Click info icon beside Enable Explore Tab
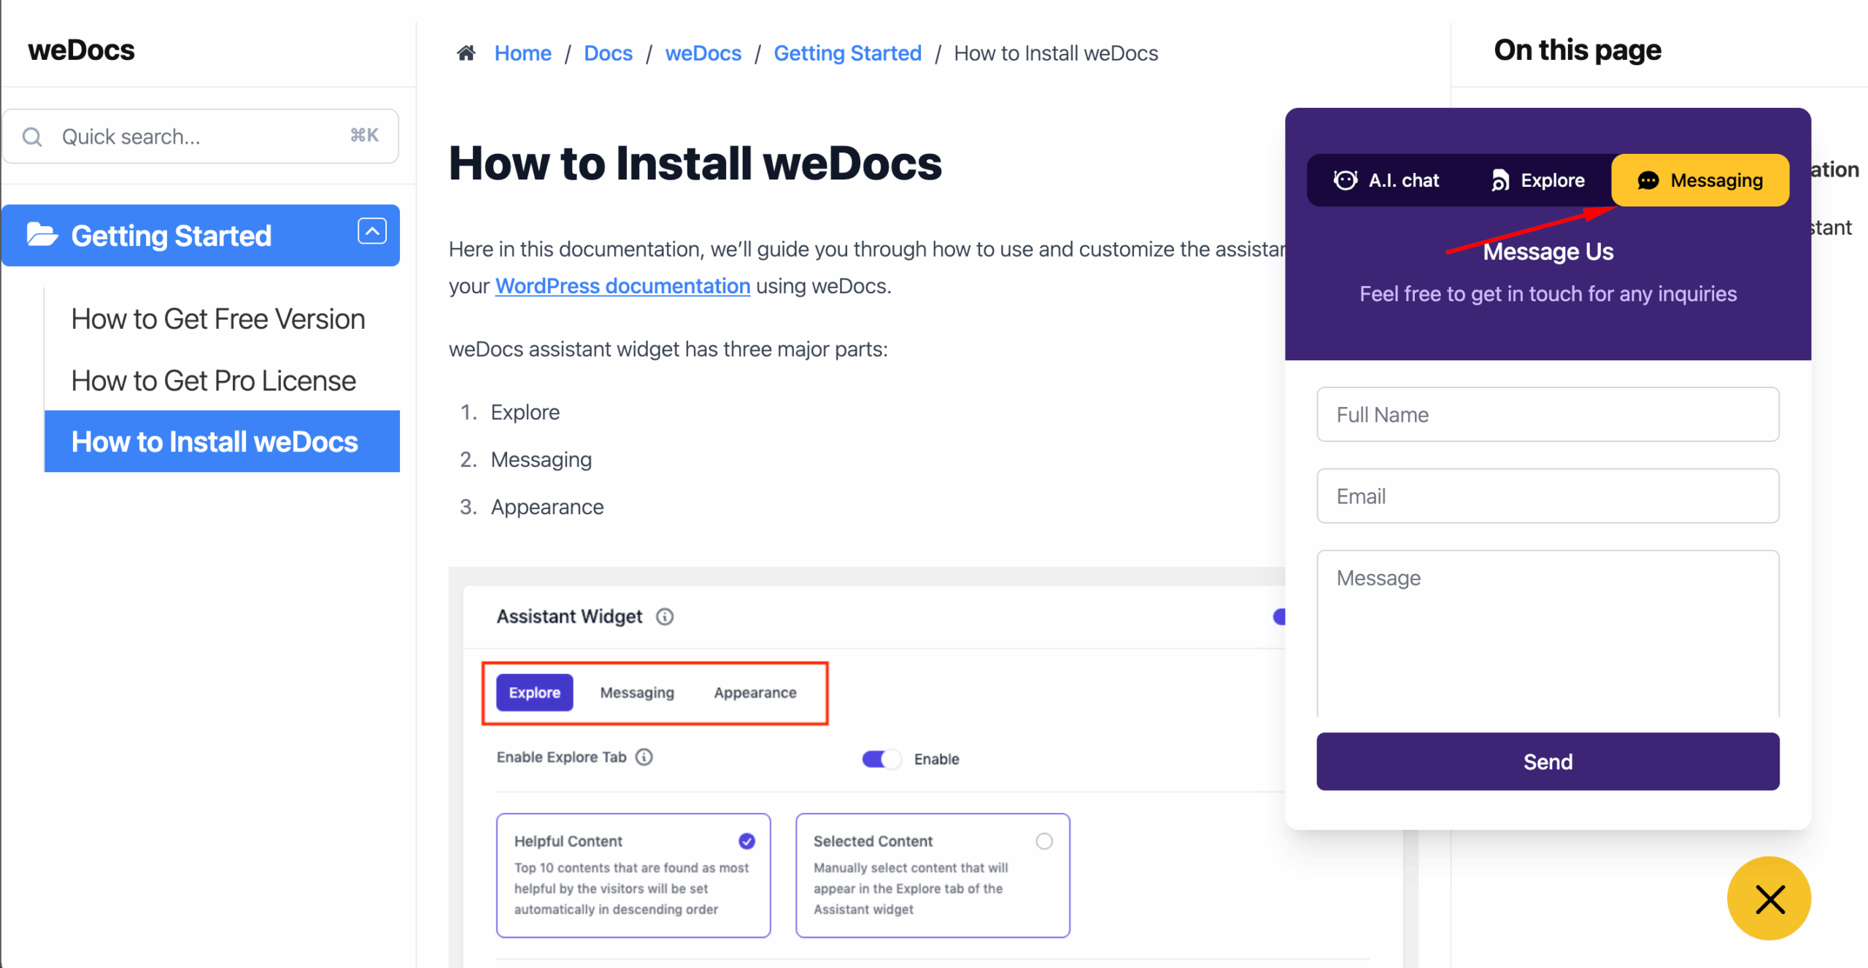The width and height of the screenshot is (1868, 968). coord(644,757)
